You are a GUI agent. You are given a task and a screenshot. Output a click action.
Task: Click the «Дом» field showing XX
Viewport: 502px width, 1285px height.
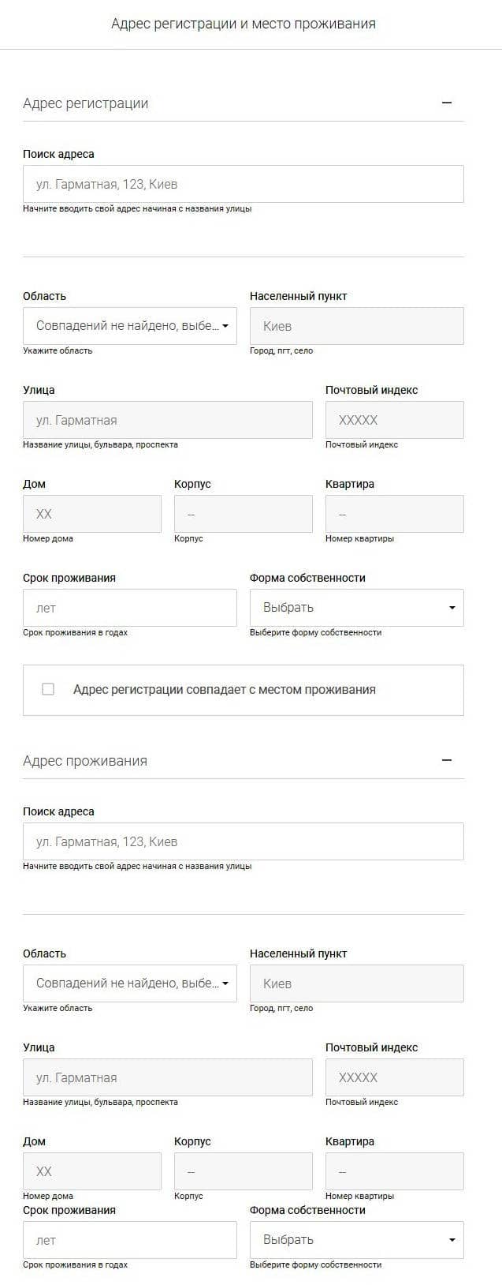[x=91, y=513]
